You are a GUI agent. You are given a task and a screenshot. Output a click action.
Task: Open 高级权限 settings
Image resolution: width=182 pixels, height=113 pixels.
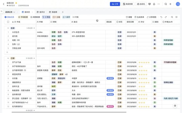128,4
